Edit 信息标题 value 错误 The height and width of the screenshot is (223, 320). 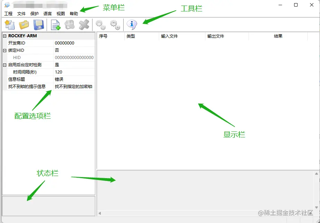click(74, 79)
